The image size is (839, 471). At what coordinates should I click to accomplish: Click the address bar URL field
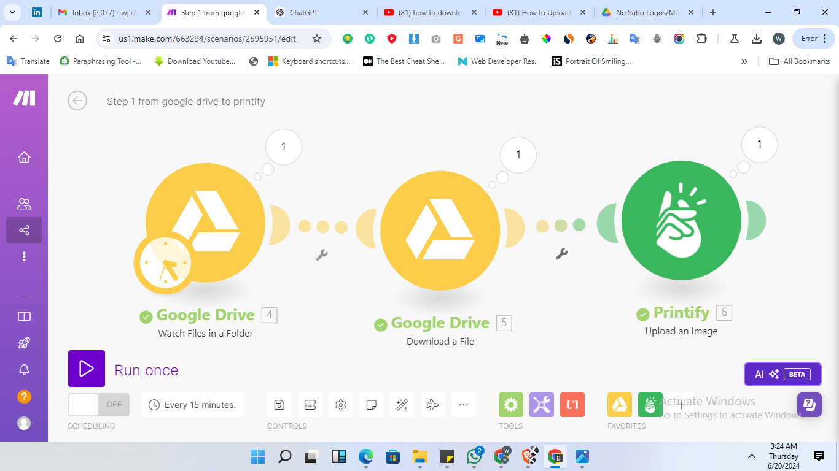pyautogui.click(x=207, y=39)
